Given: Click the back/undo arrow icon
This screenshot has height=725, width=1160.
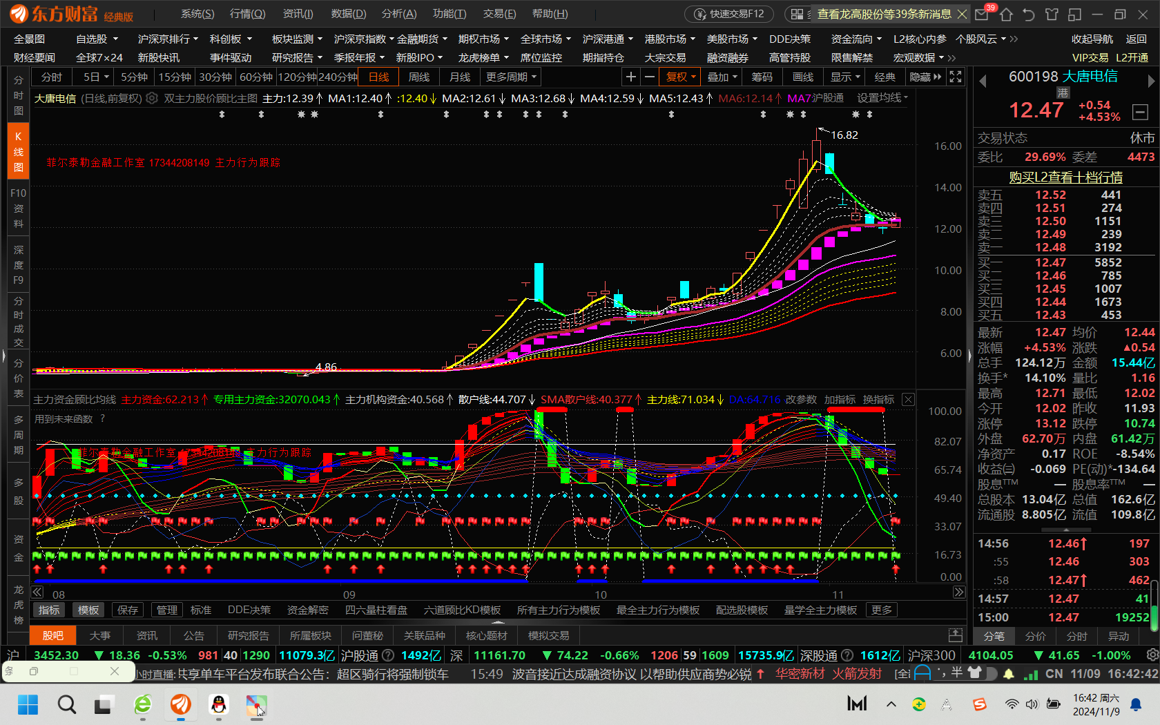Looking at the screenshot, I should point(1029,14).
